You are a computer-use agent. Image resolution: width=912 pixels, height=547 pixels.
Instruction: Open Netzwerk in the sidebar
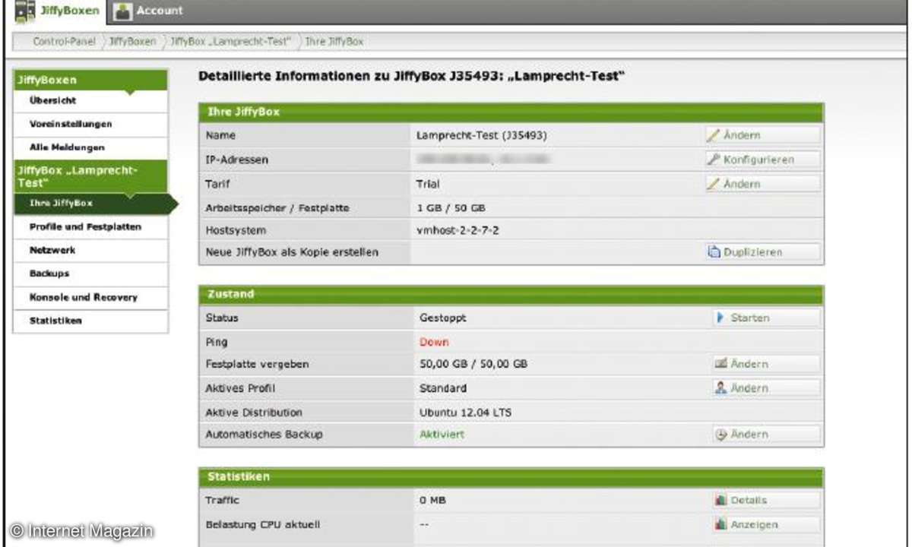click(90, 251)
